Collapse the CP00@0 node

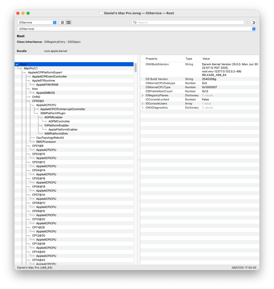[x=29, y=101]
